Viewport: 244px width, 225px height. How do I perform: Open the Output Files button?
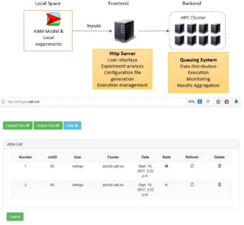pos(48,126)
